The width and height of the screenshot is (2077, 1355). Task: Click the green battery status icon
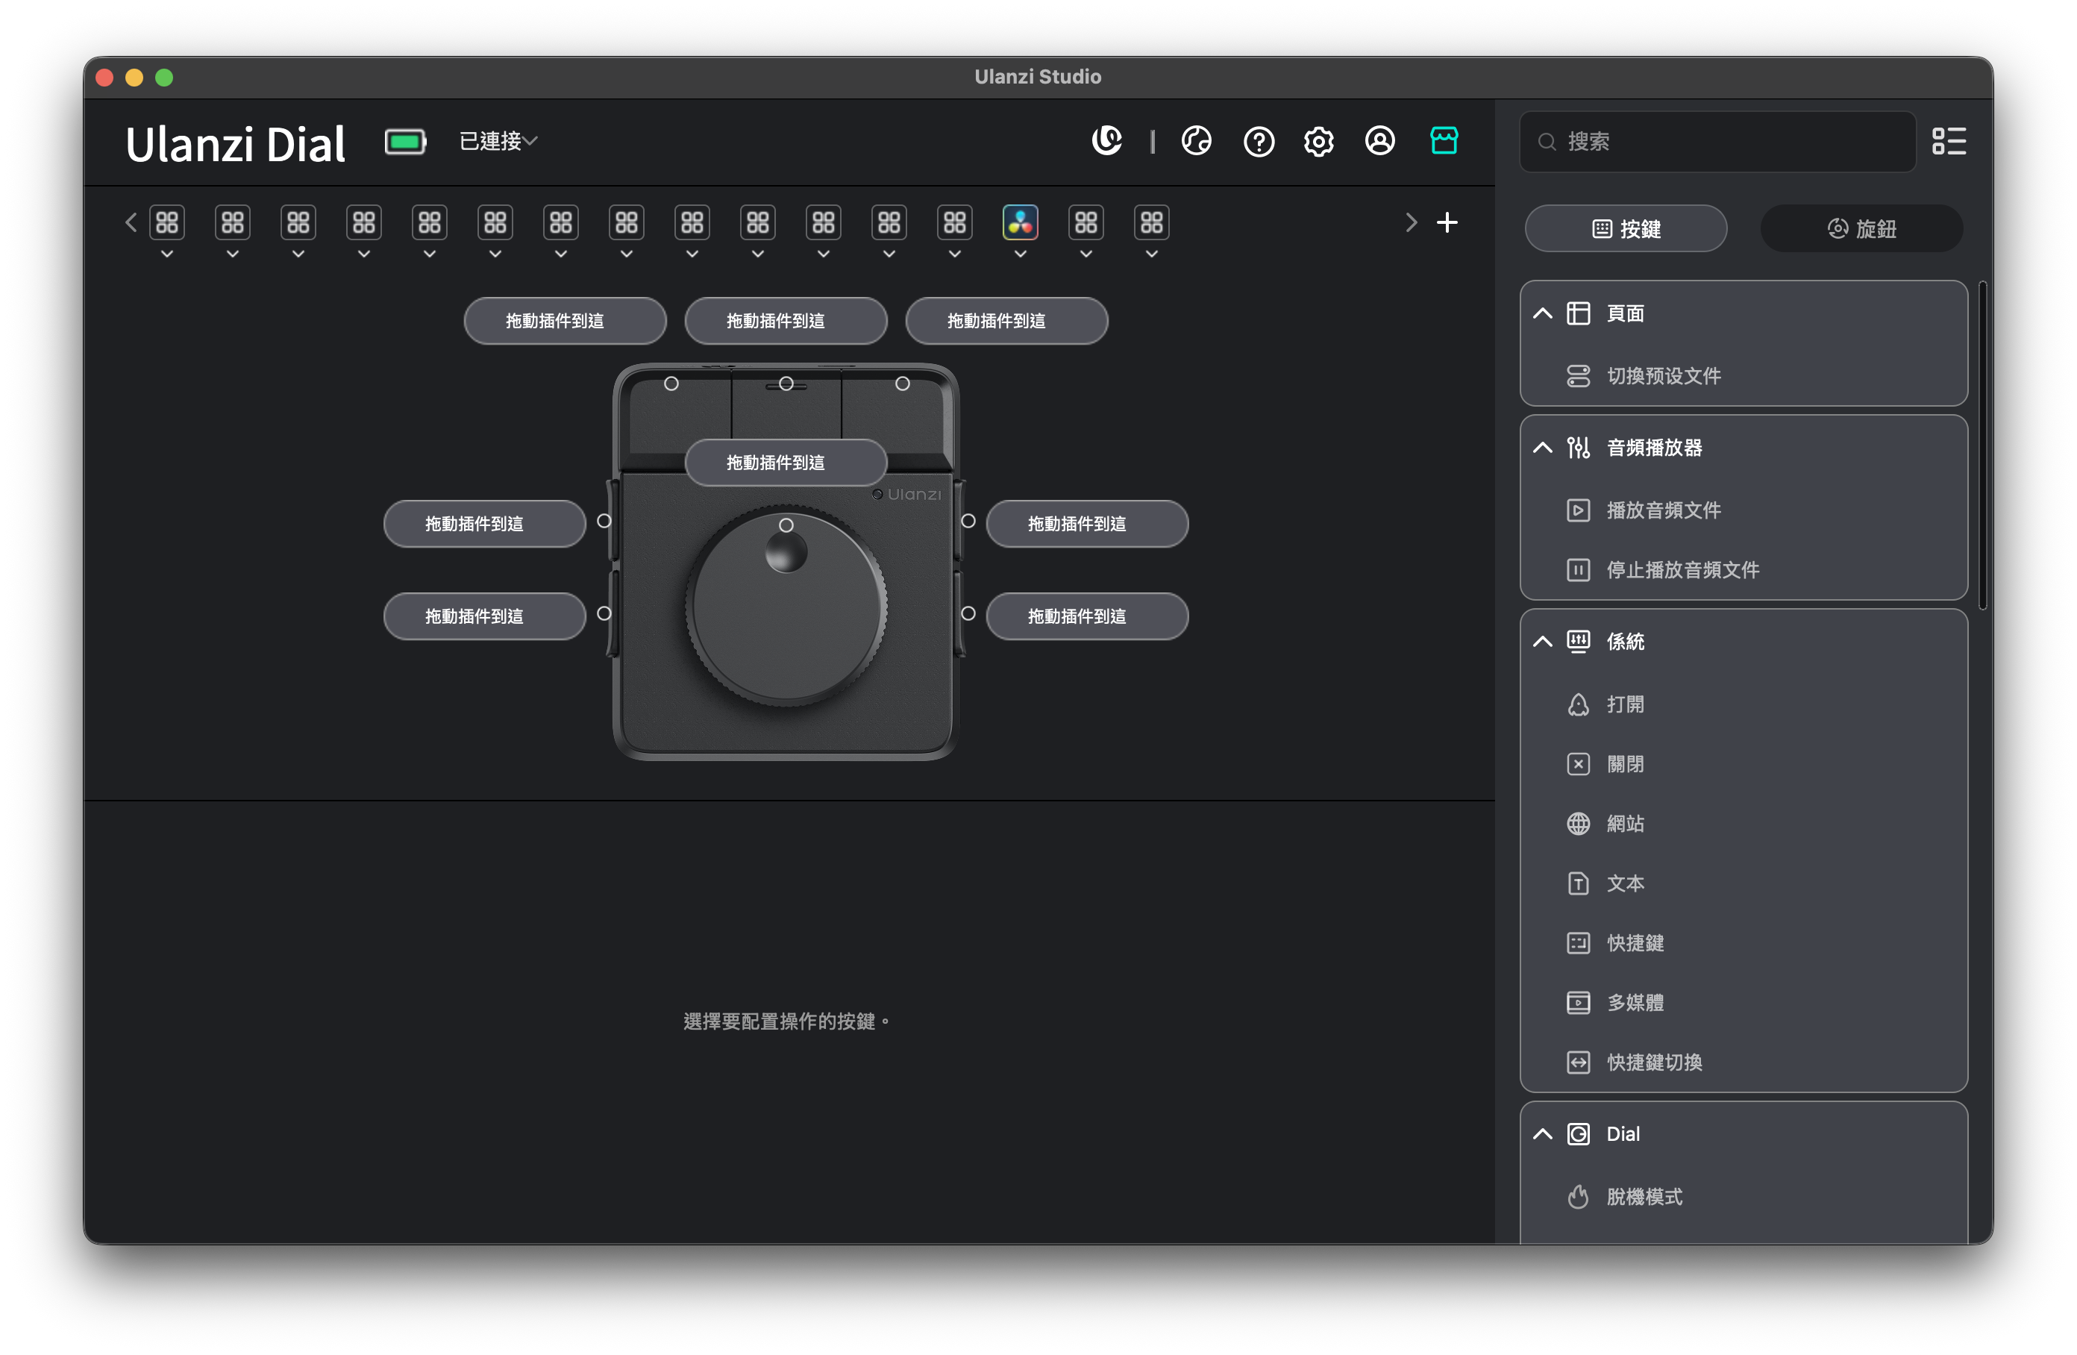coord(405,142)
